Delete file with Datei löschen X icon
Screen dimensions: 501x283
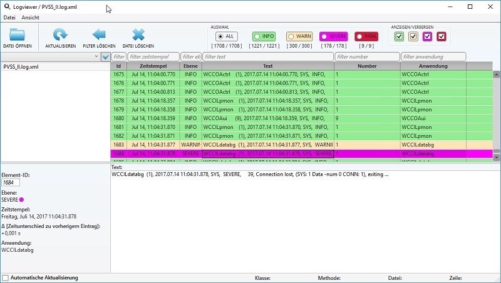click(x=138, y=38)
